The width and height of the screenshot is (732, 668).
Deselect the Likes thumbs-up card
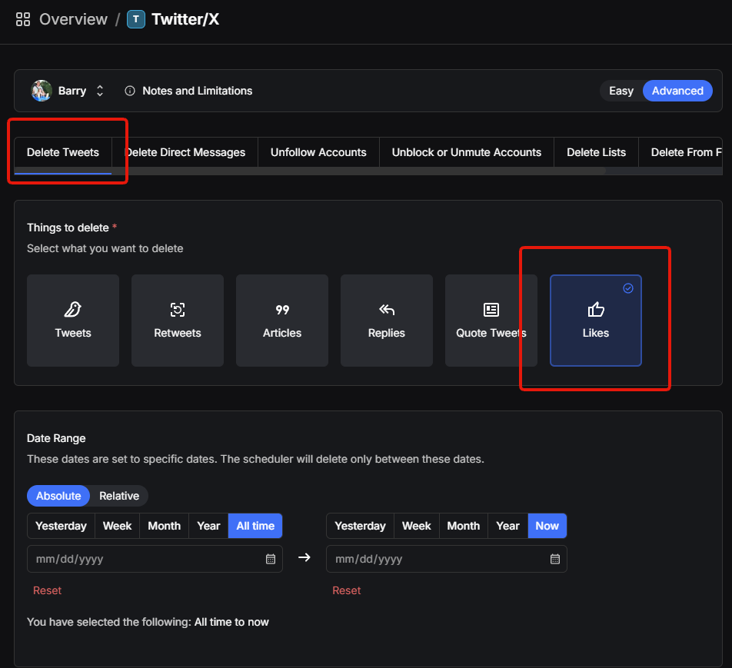click(x=596, y=321)
